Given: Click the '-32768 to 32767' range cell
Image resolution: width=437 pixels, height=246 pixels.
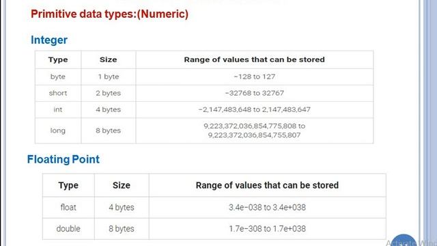Looking at the screenshot, I should [x=255, y=93].
